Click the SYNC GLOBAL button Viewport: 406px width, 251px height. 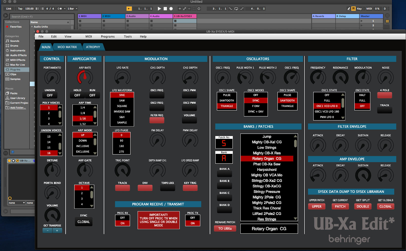pyautogui.click(x=83, y=222)
